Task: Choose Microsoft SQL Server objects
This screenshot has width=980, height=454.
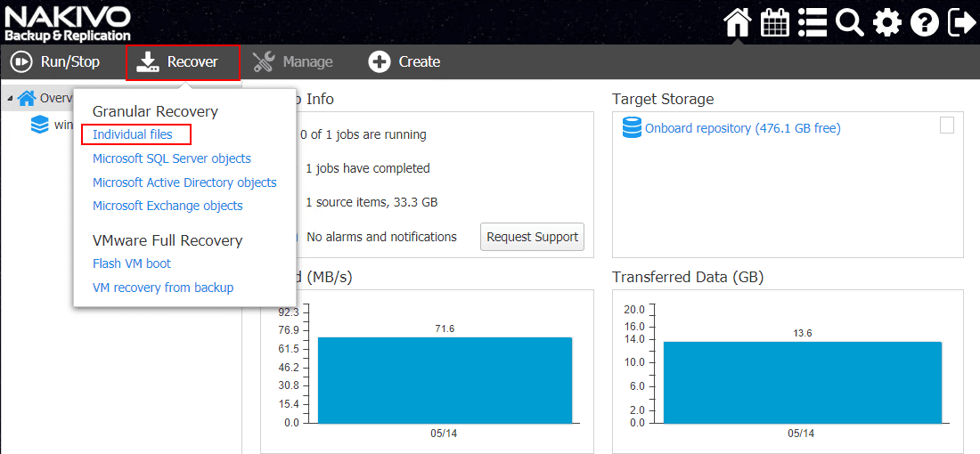Action: click(x=172, y=158)
